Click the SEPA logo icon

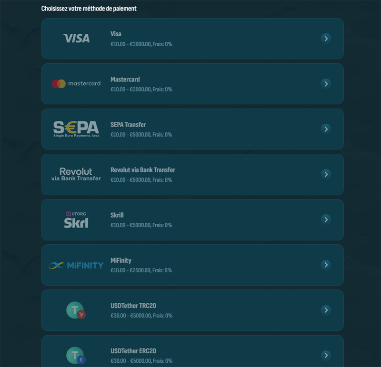(76, 129)
